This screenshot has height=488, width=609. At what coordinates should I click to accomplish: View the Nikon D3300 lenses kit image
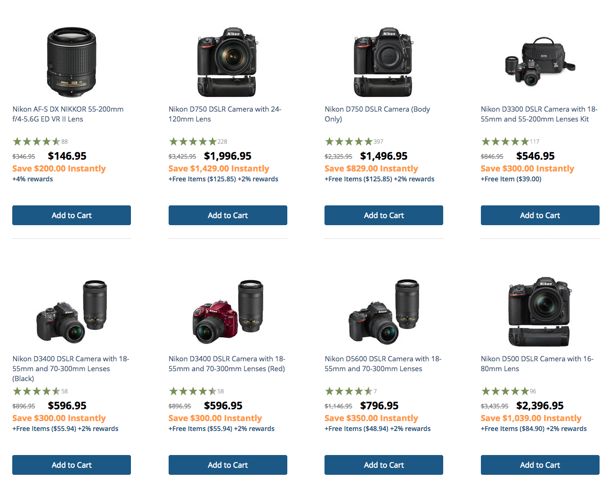(x=540, y=62)
